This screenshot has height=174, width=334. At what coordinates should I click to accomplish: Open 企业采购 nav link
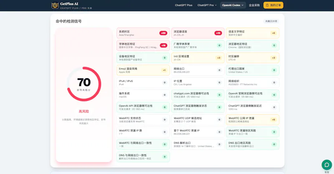click(x=254, y=5)
